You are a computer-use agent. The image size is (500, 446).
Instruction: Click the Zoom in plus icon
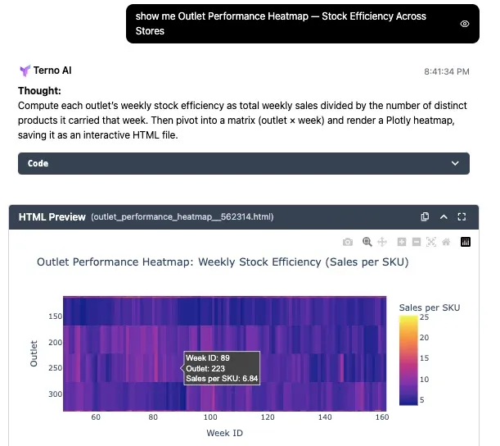pos(402,242)
